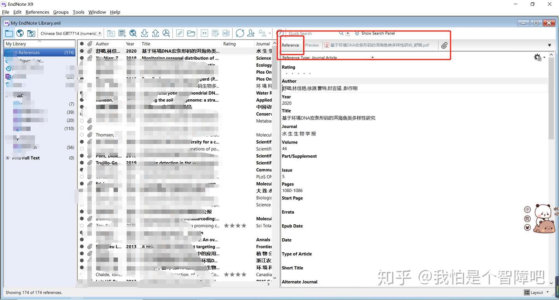559x300 pixels.
Task: Click the reference panel gear settings icon
Action: (x=538, y=57)
